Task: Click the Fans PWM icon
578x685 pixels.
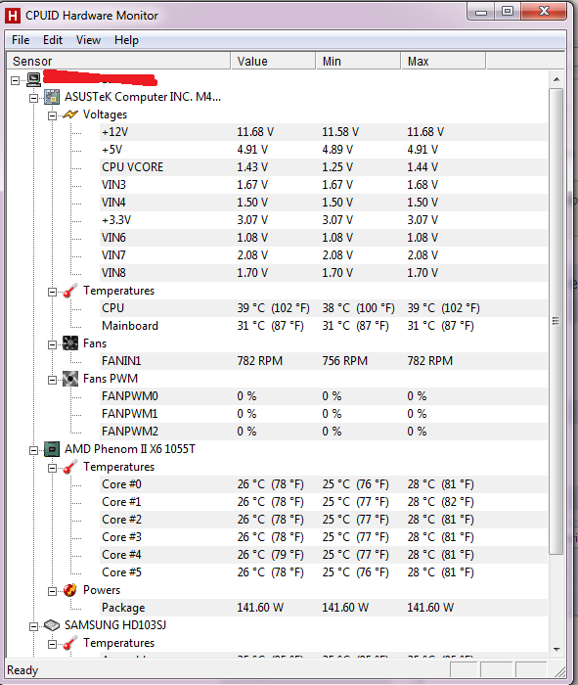Action: (69, 379)
